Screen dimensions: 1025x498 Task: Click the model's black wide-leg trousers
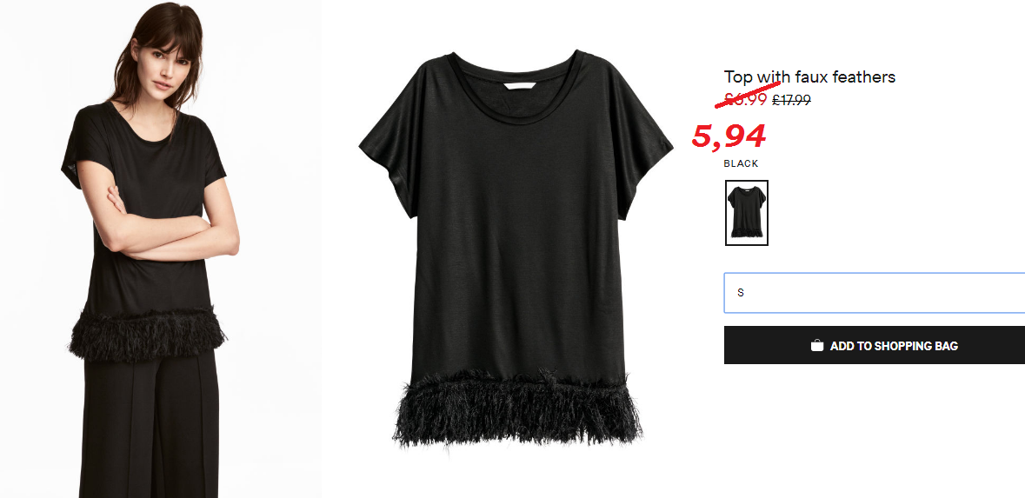click(x=150, y=425)
